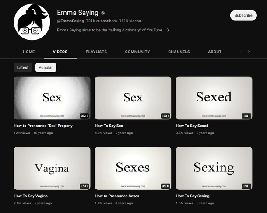Sort videos by Latest
Screen dimensions: 267x213
[23, 67]
